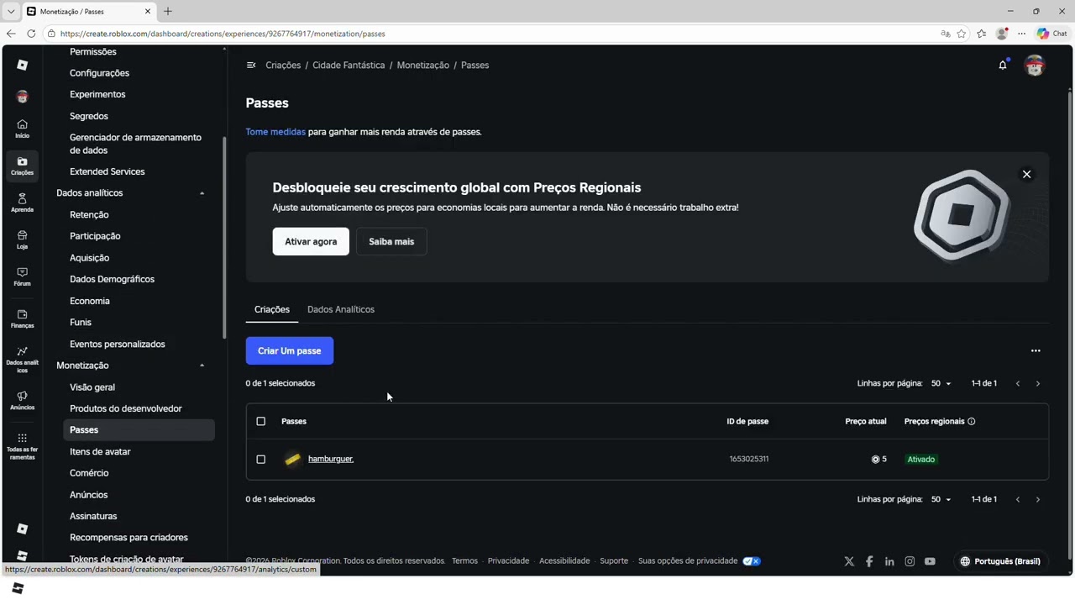Click pass ID 1653025311
The image size is (1075, 605).
tap(749, 459)
